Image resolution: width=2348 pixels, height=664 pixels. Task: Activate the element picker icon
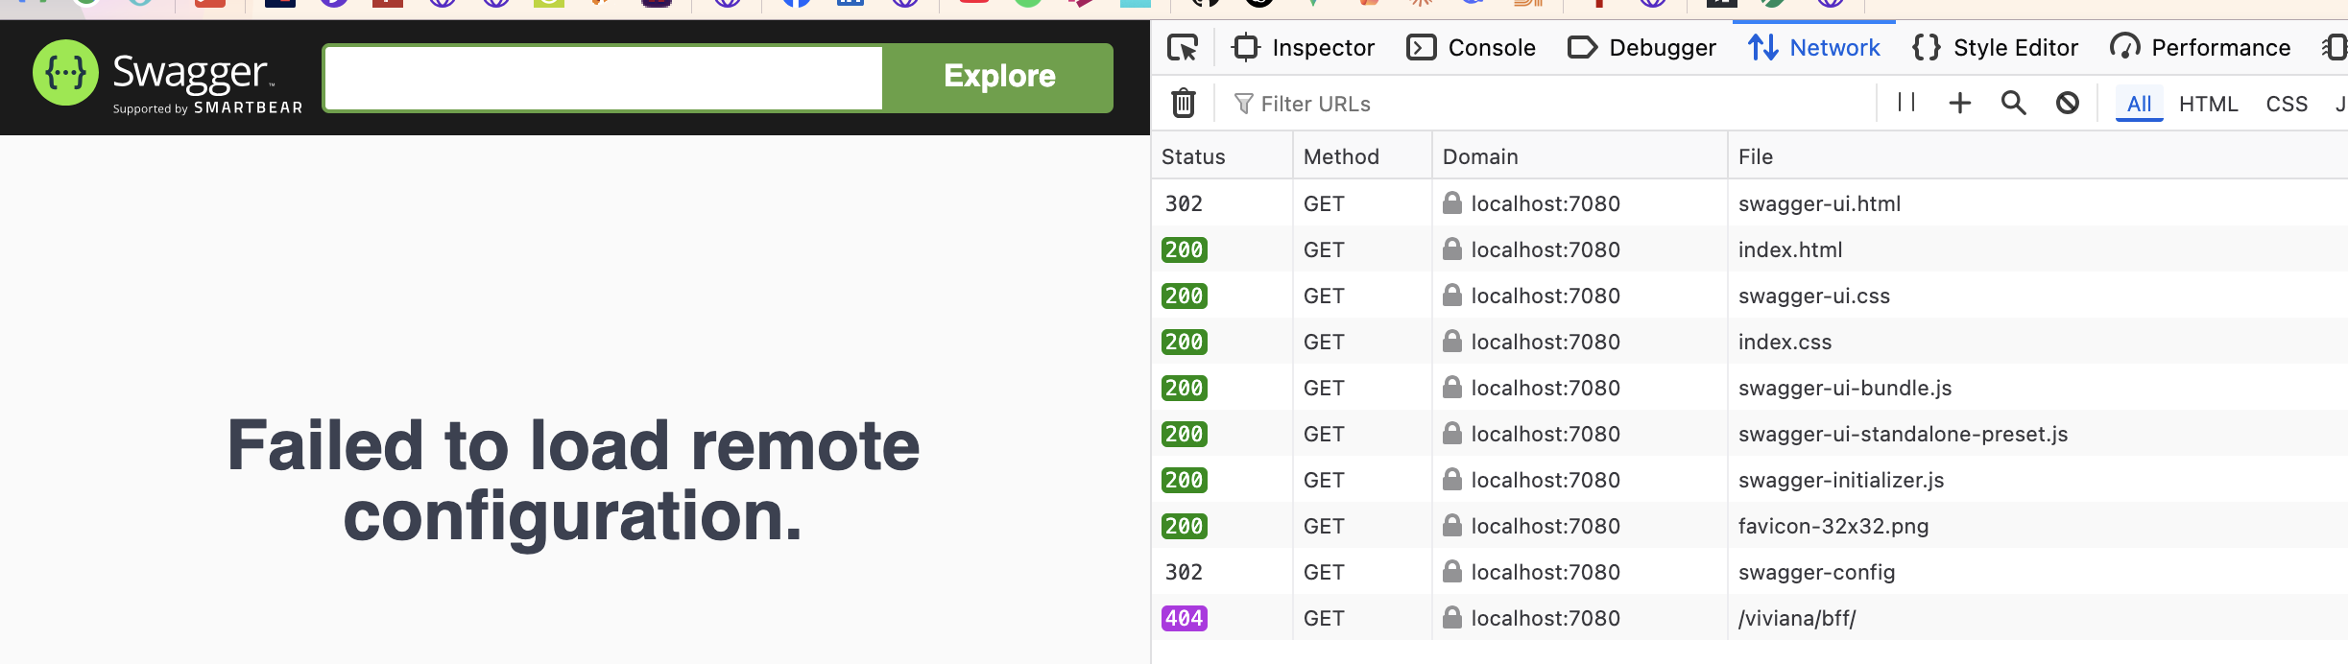pos(1183,48)
